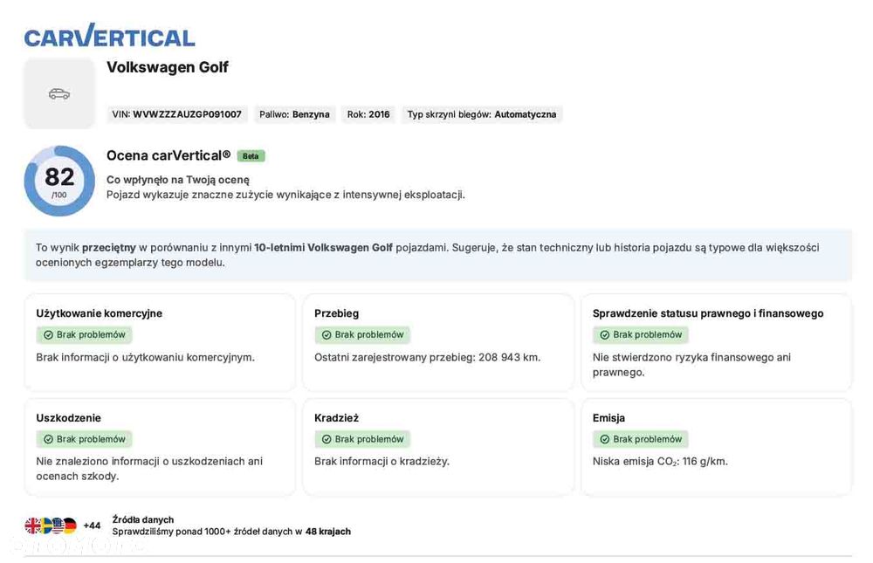Click the Nie stwierdzono ryzyka finansowego text
This screenshot has height=563, width=873.
691,365
